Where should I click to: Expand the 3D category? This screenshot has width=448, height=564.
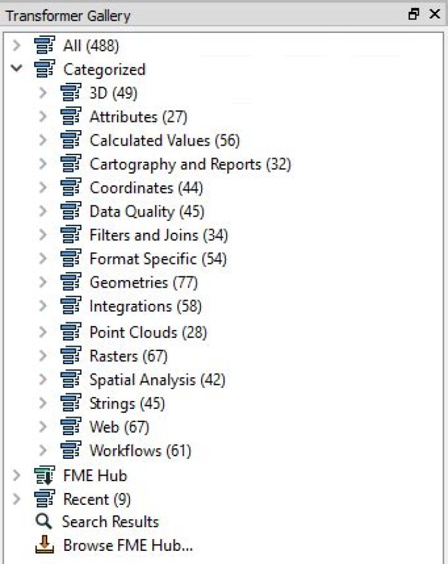[x=43, y=93]
